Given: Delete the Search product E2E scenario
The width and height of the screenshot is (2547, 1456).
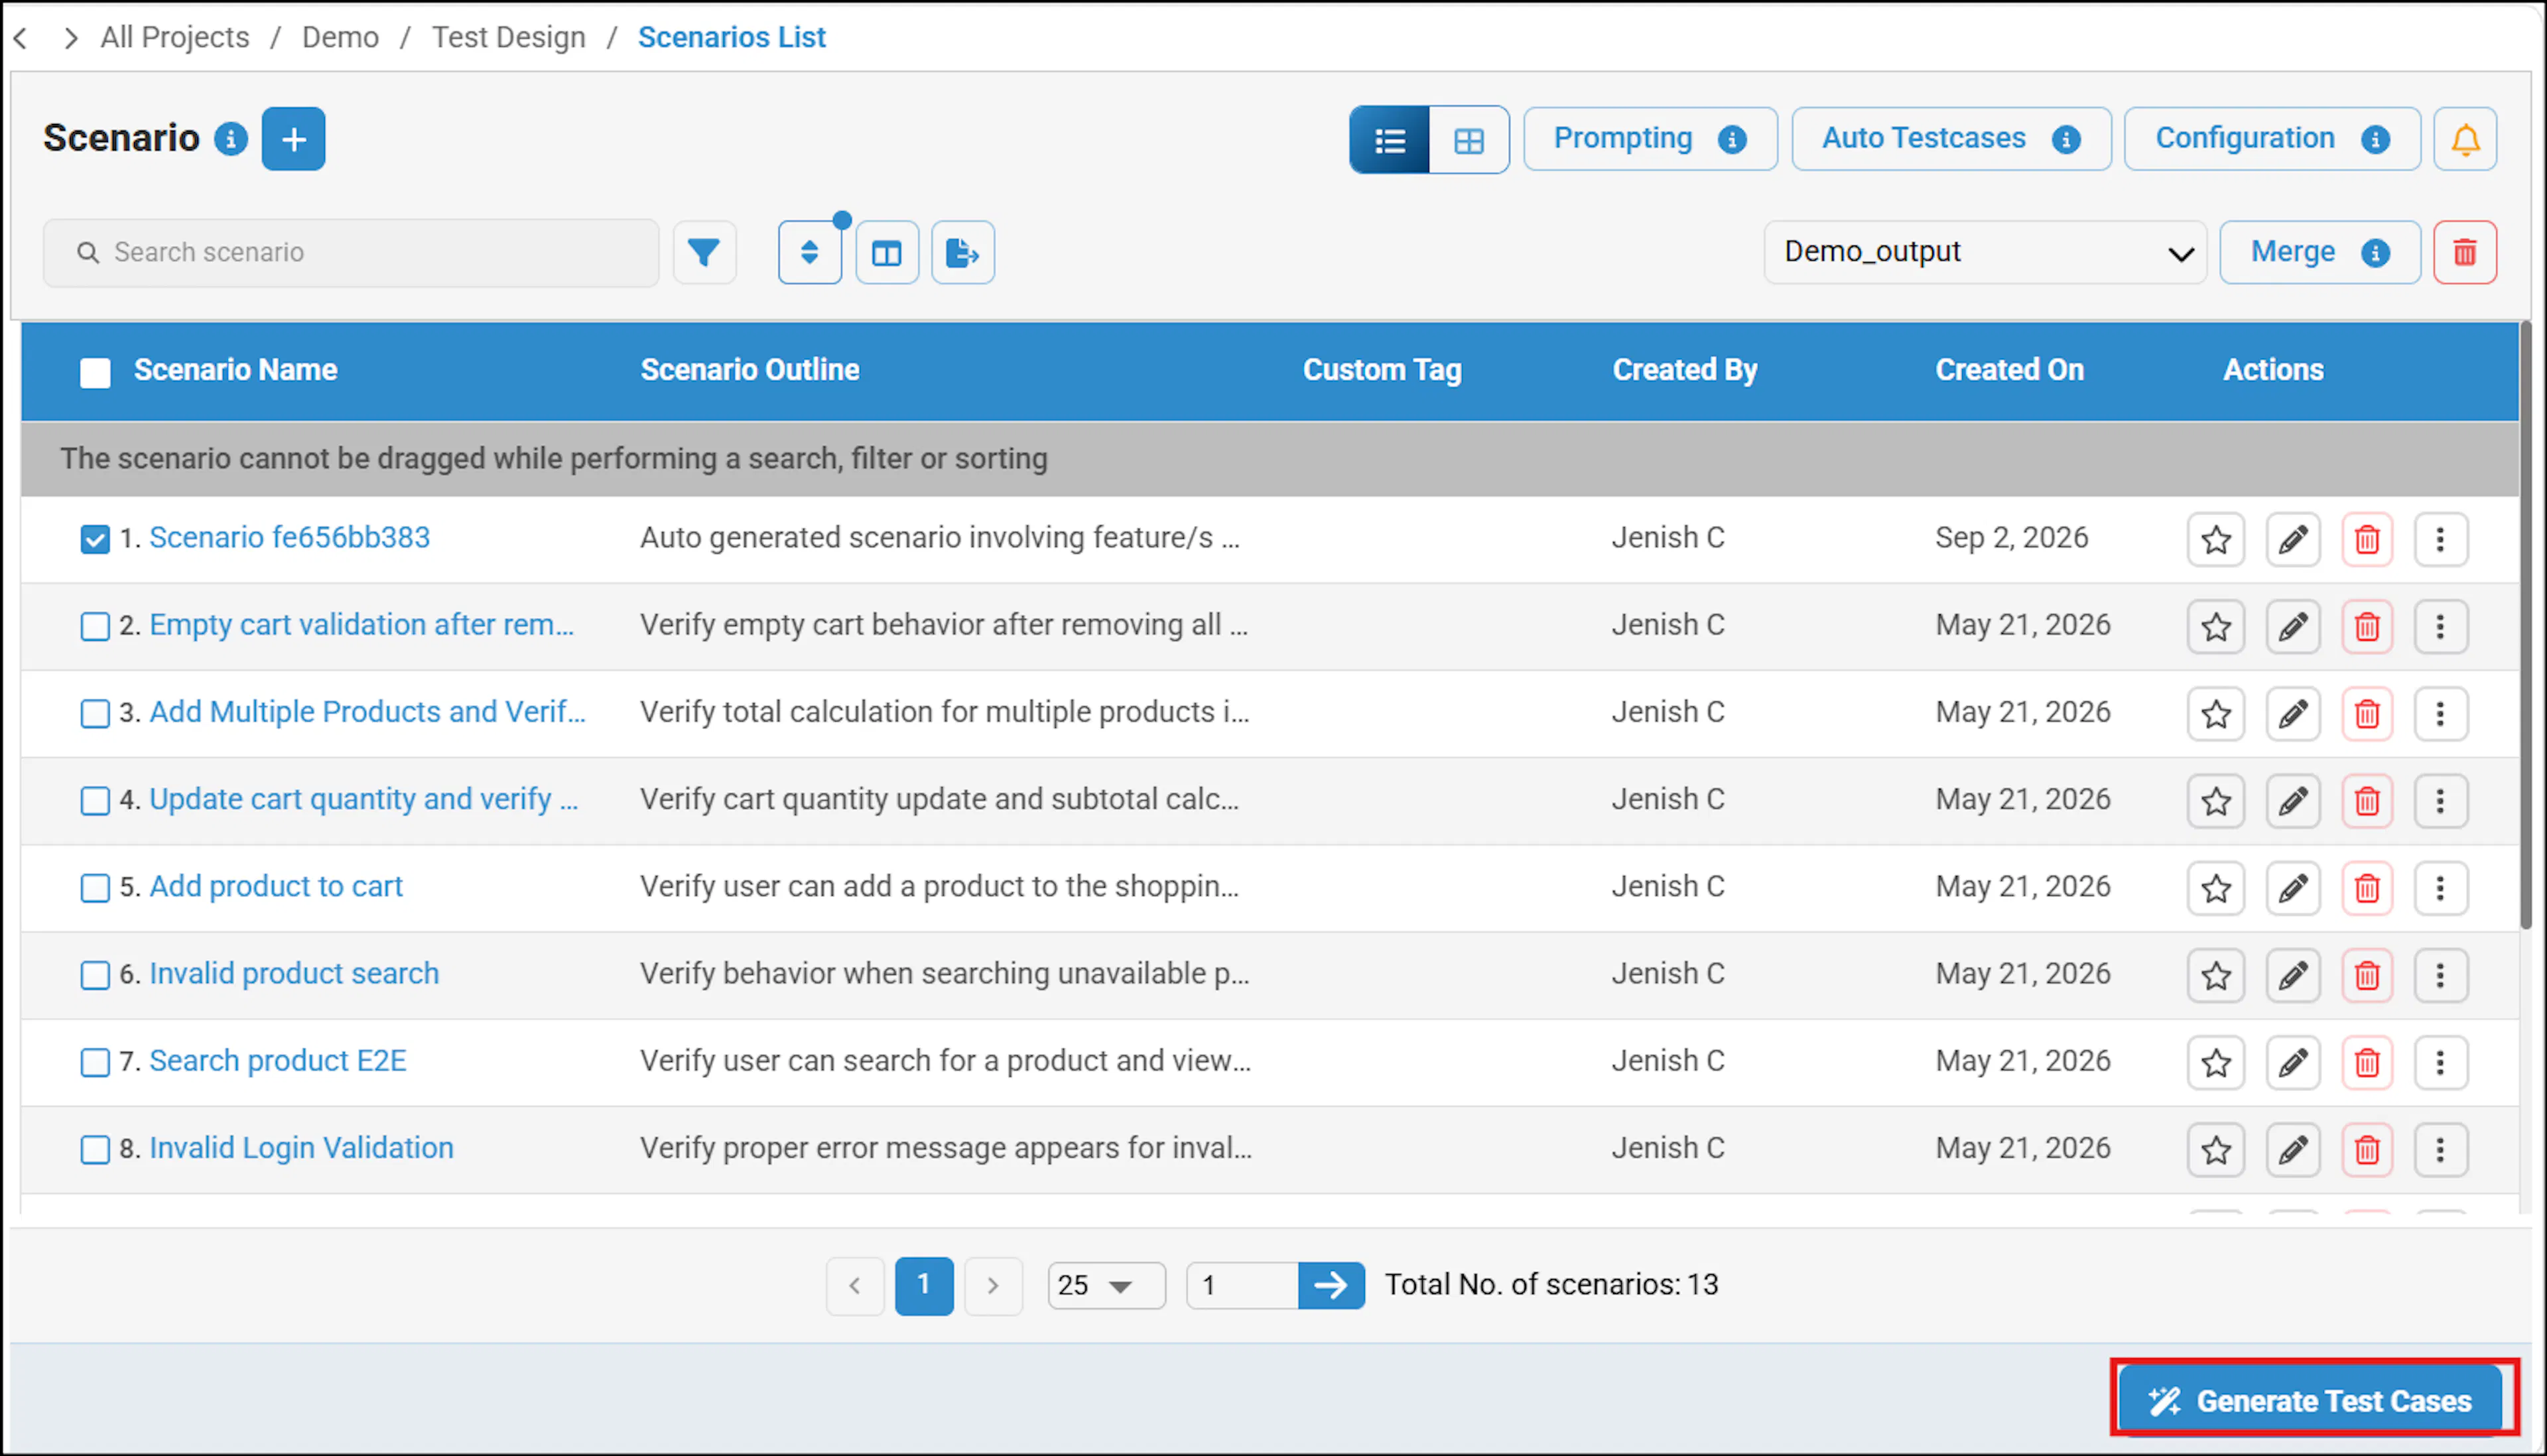Looking at the screenshot, I should (x=2367, y=1062).
